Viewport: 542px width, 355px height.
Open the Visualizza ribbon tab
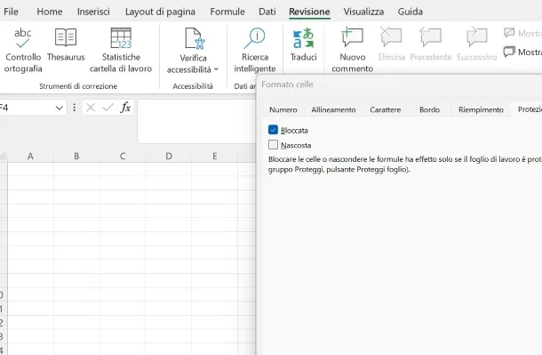point(363,12)
